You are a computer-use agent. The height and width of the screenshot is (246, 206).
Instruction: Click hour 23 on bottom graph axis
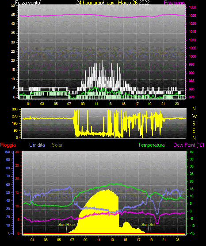pyautogui.click(x=177, y=240)
